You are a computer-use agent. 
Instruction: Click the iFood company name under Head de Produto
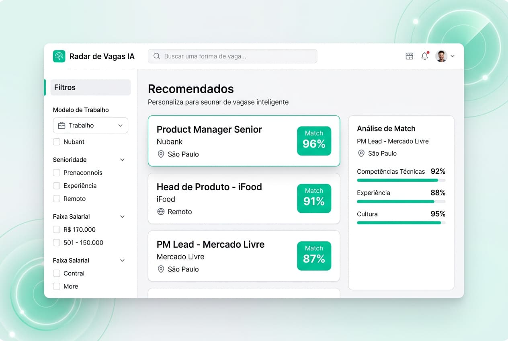coord(166,199)
